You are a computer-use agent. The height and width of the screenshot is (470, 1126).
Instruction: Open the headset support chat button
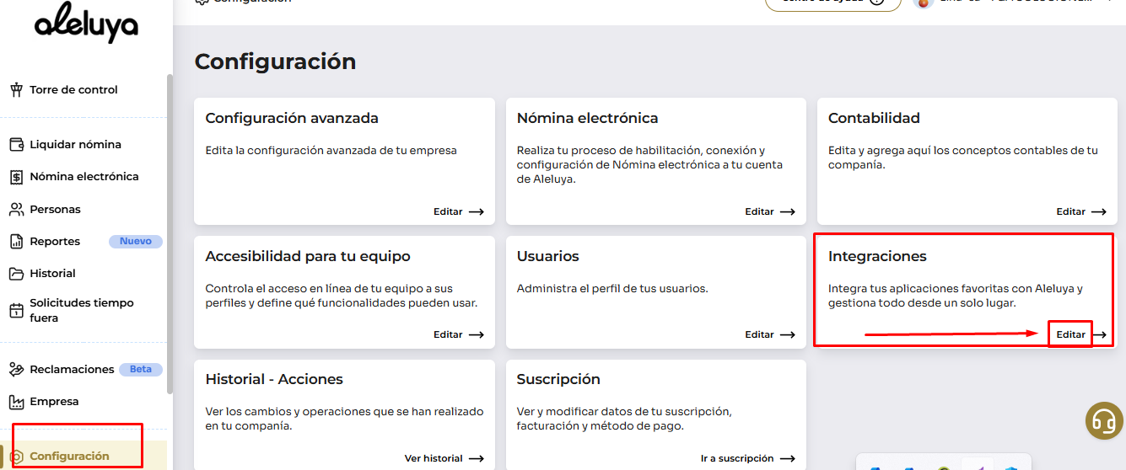tap(1102, 419)
